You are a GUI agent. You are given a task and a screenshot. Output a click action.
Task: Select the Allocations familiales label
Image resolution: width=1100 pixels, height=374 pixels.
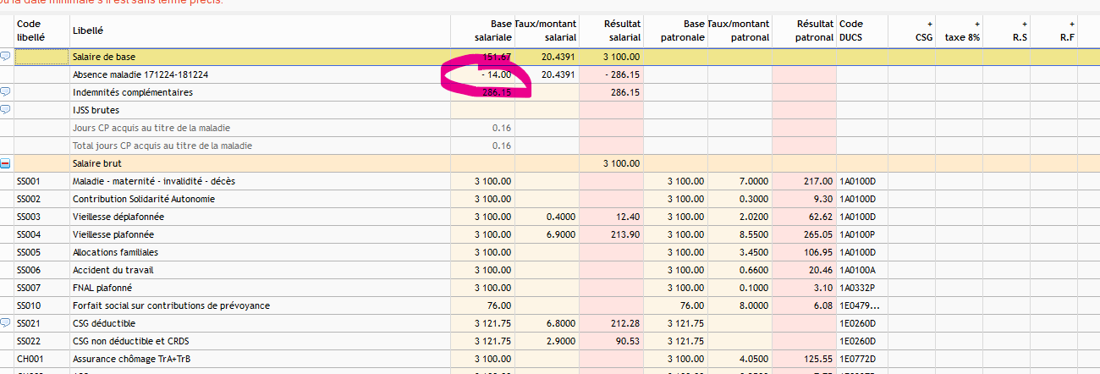[115, 252]
